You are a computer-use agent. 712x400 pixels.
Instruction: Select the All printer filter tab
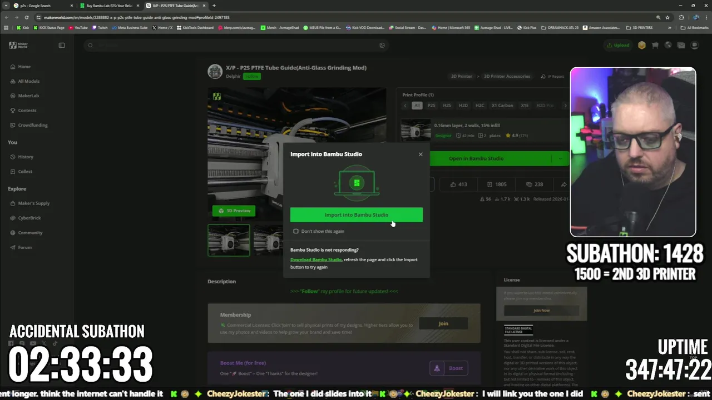point(417,106)
